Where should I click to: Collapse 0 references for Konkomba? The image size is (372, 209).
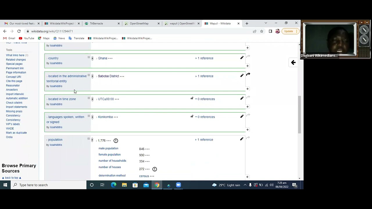tap(205, 117)
